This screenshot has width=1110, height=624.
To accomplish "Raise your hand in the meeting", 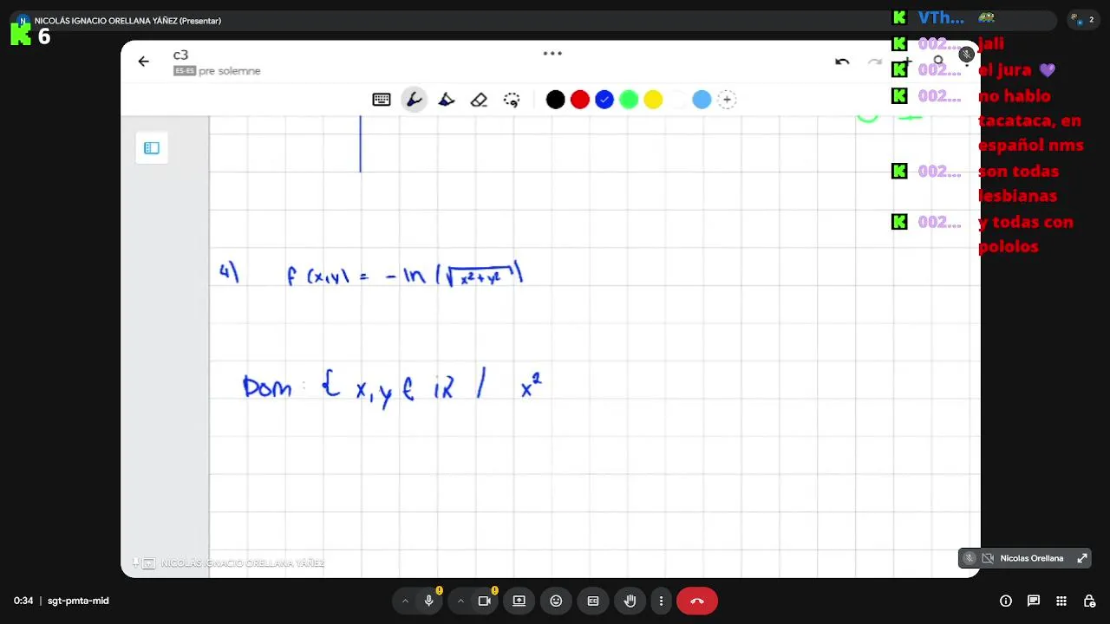I will tap(630, 601).
